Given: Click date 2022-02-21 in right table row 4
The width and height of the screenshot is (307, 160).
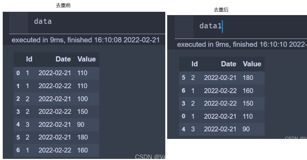Looking at the screenshot, I should (x=220, y=129).
